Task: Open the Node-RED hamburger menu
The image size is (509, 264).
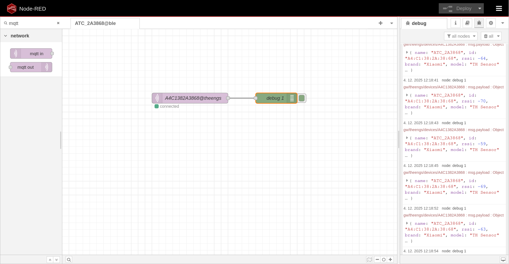Action: [499, 8]
